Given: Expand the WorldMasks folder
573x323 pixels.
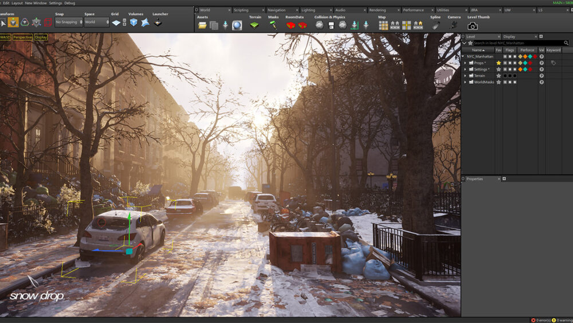Looking at the screenshot, I should pyautogui.click(x=465, y=82).
